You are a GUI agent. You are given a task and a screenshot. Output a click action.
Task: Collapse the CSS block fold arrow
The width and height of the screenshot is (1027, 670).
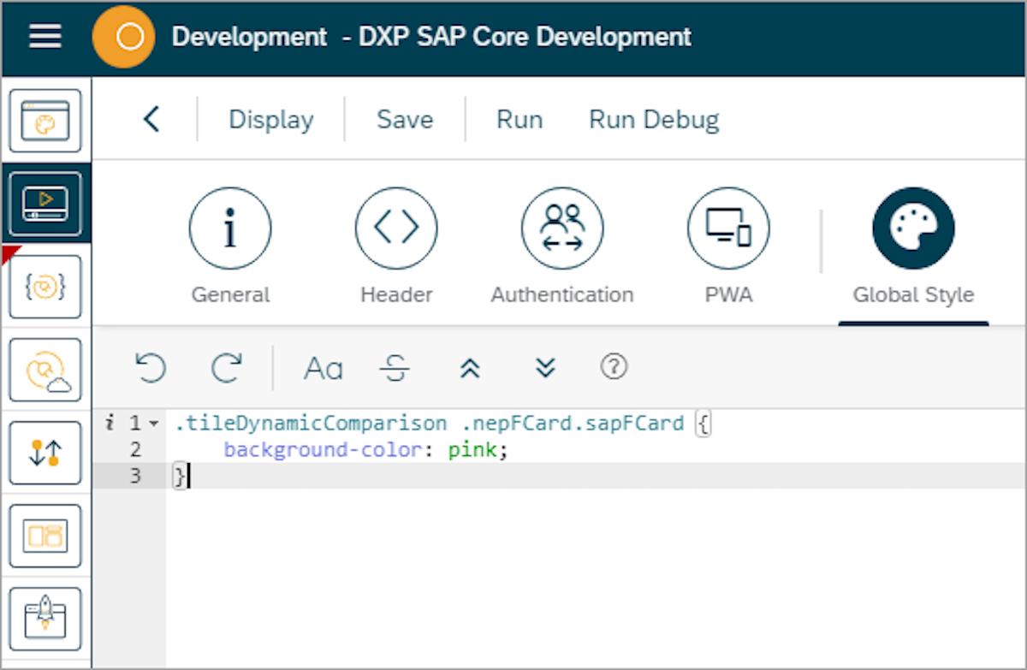tap(153, 424)
